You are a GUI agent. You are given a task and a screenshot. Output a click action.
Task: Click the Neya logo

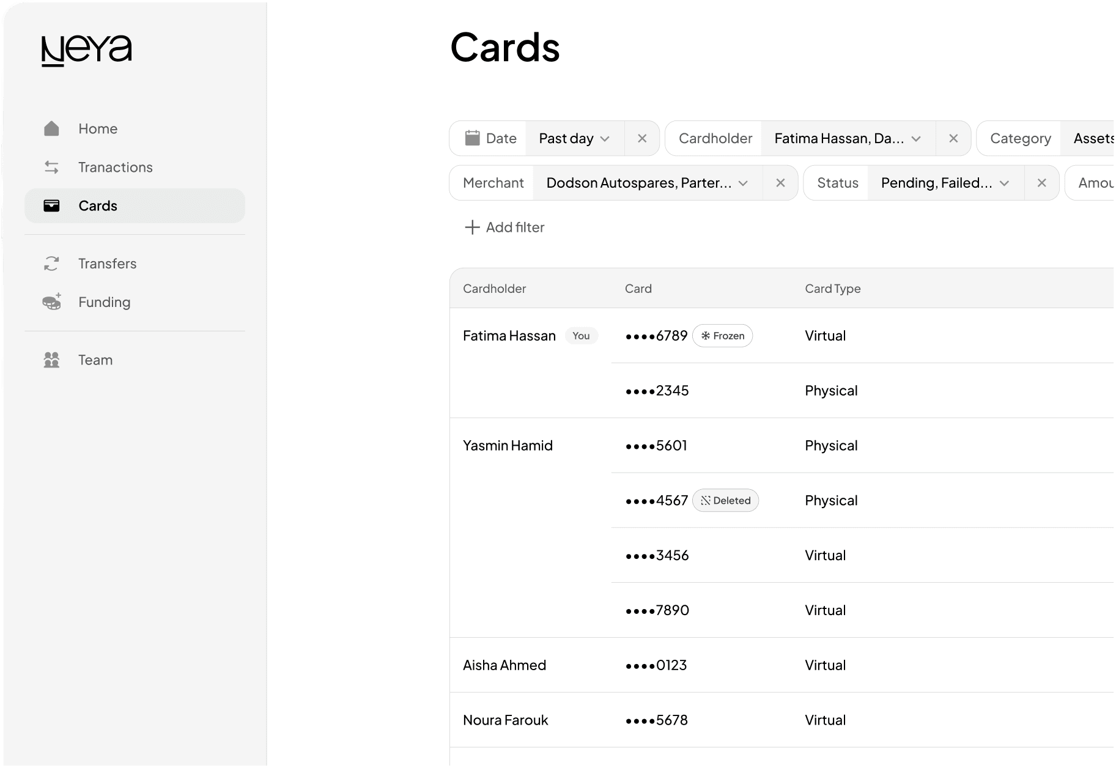(86, 50)
